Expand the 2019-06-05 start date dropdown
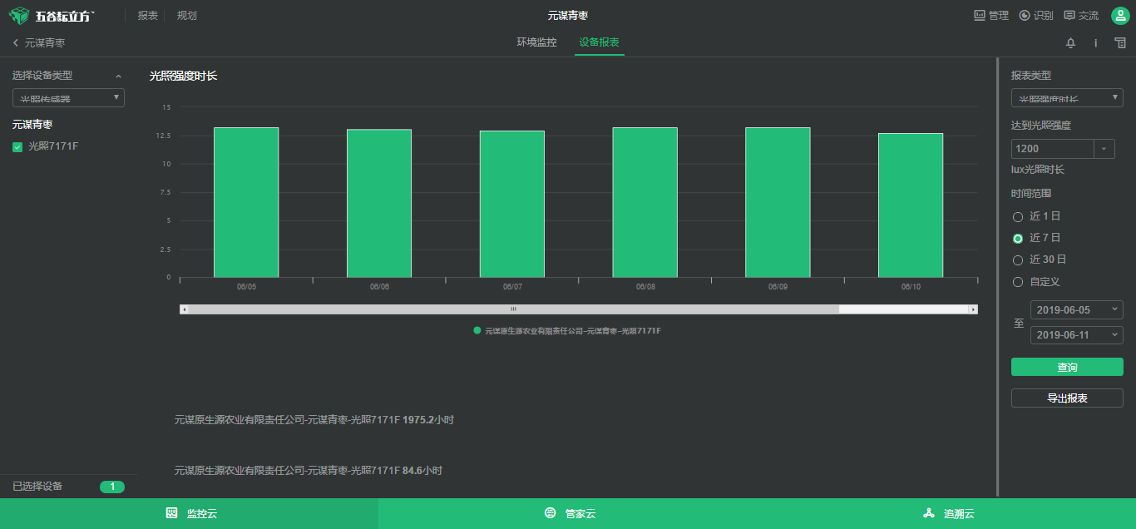 (x=1076, y=309)
